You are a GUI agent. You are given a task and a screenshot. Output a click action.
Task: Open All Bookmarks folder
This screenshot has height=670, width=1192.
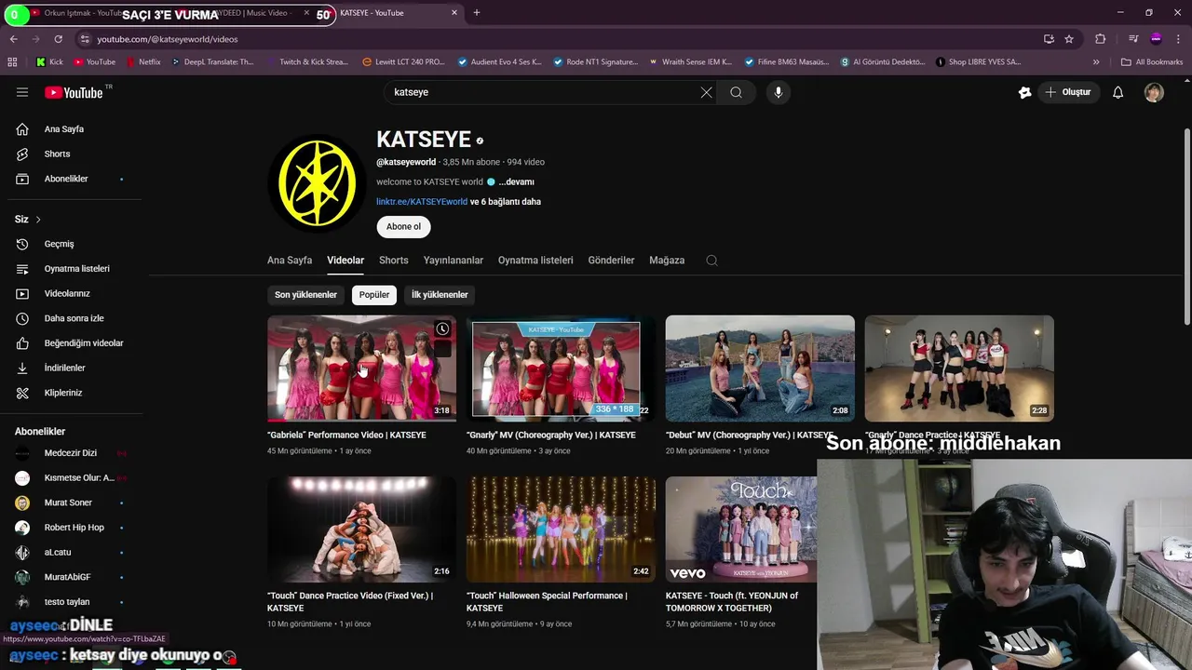(x=1152, y=62)
